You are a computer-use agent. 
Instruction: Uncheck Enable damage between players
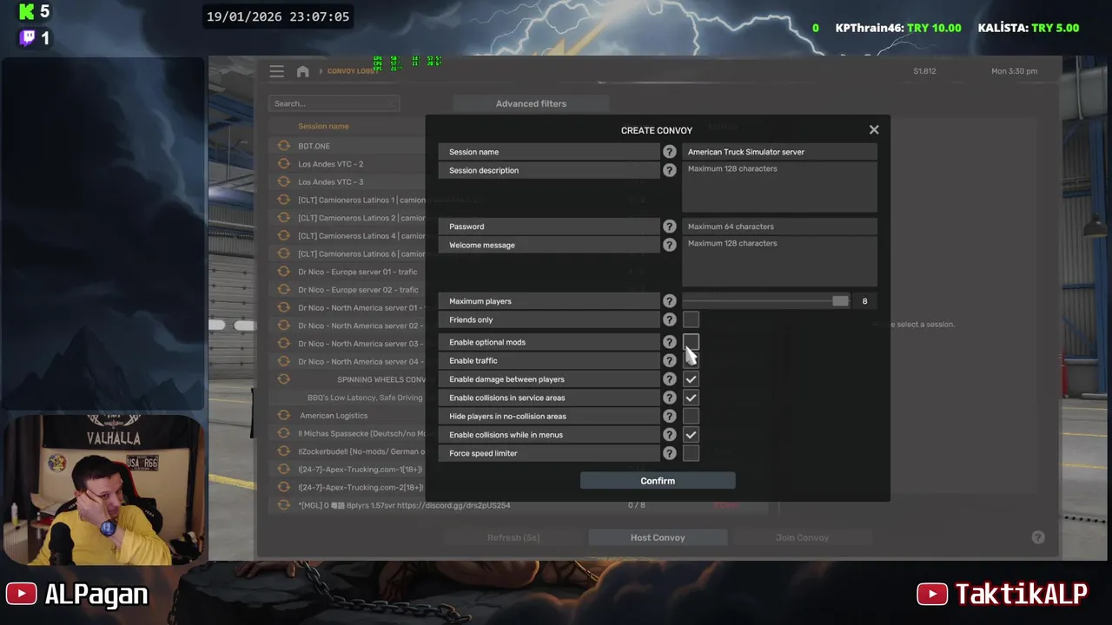coord(691,379)
